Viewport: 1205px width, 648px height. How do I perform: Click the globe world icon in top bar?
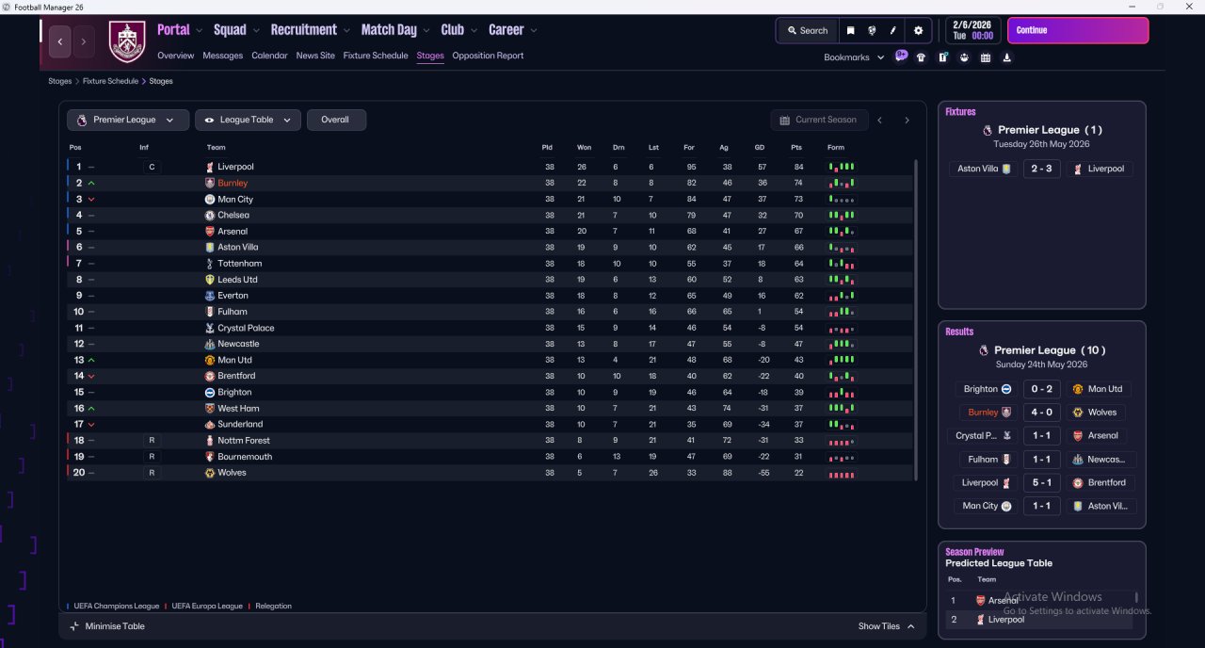click(872, 30)
